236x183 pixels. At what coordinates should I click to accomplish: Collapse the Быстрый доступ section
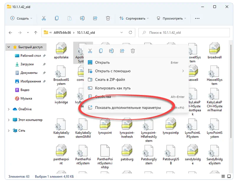point(8,47)
